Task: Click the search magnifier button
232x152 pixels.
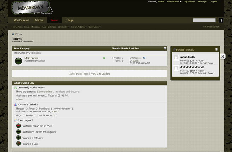Action: [221, 21]
